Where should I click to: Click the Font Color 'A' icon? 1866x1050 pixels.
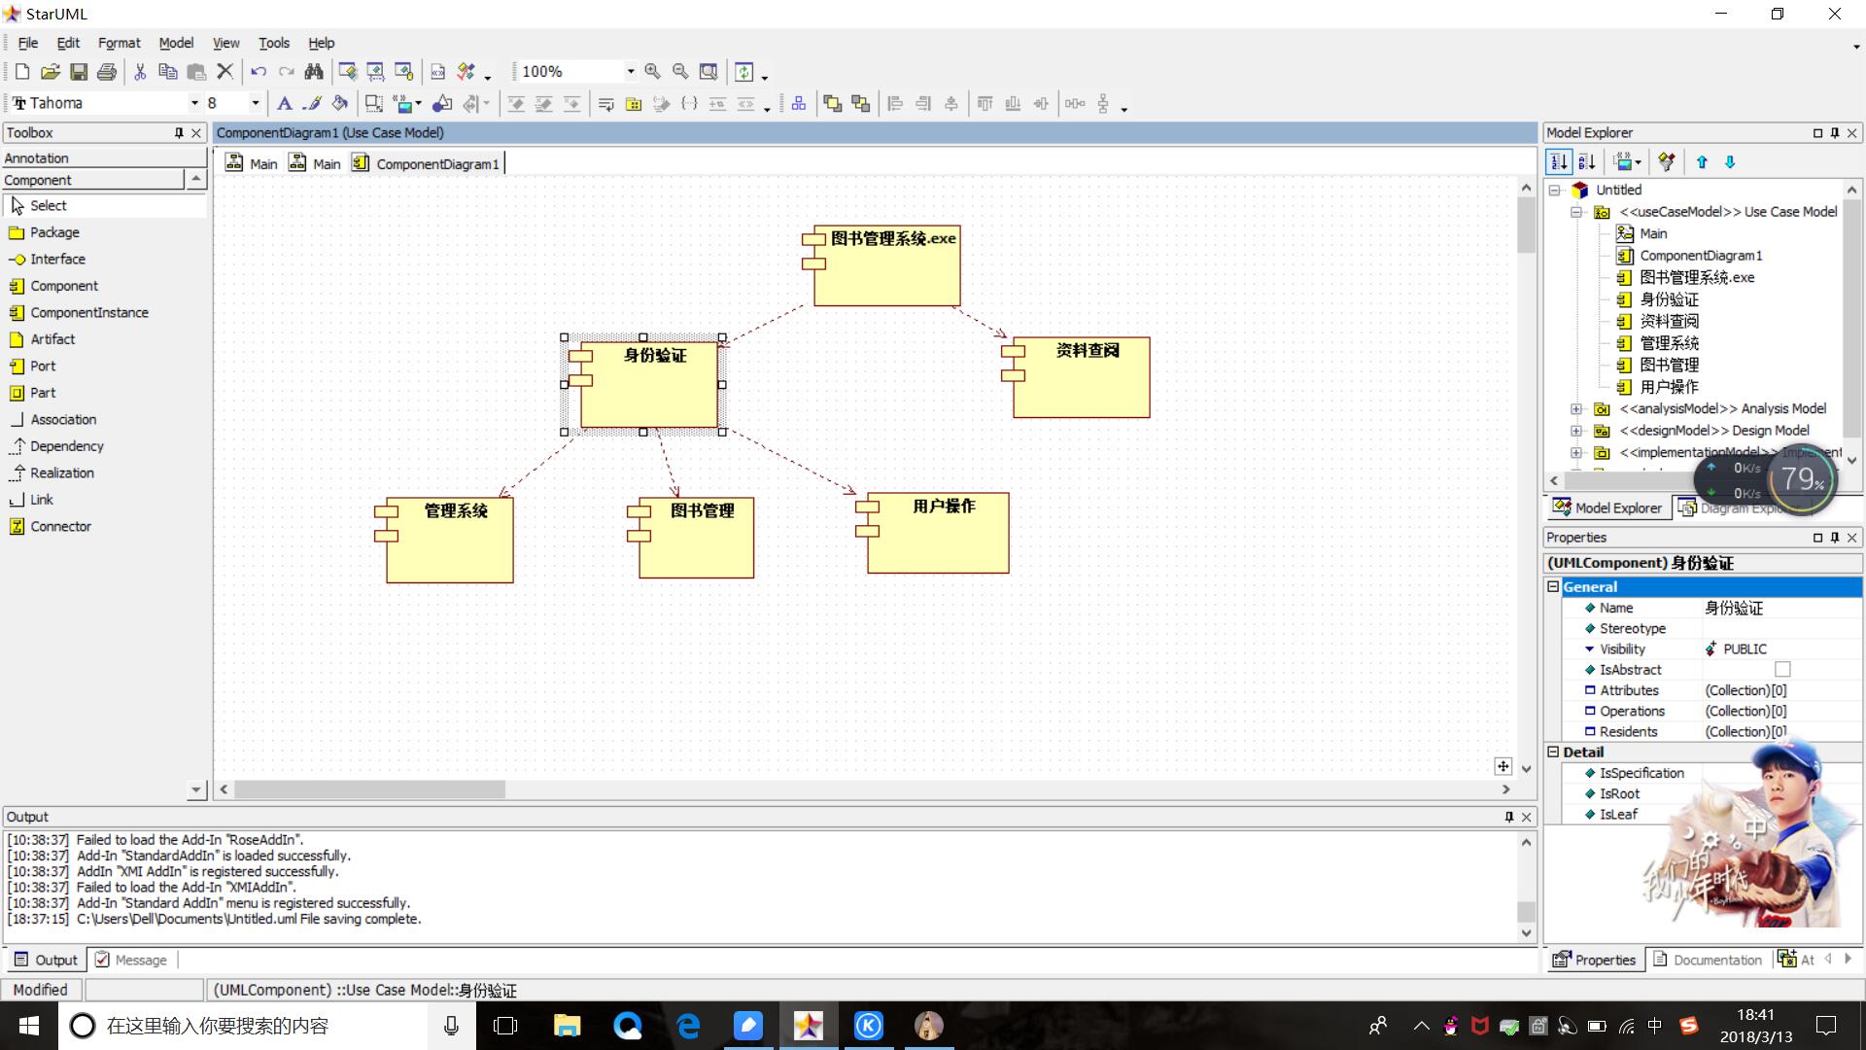coord(284,103)
